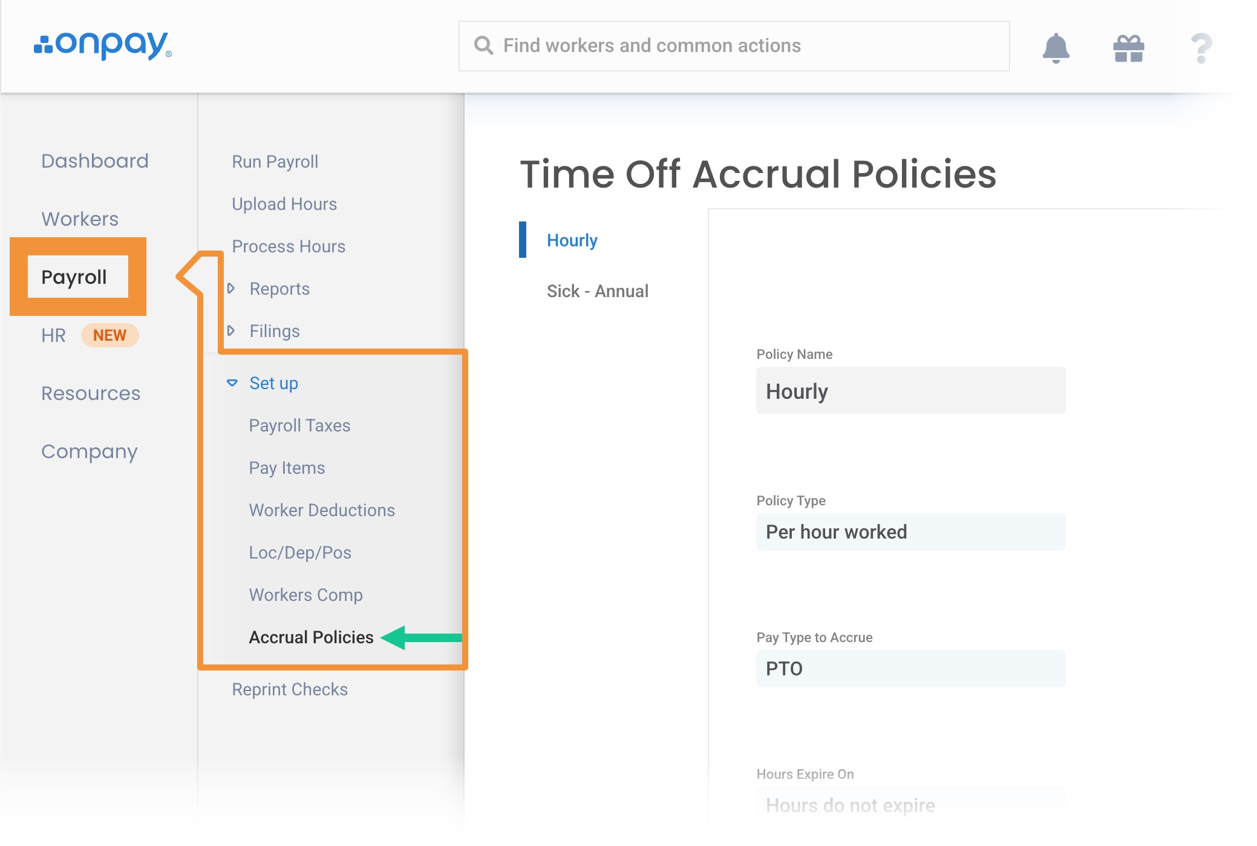The width and height of the screenshot is (1257, 846).
Task: Open the HR section
Action: point(53,335)
